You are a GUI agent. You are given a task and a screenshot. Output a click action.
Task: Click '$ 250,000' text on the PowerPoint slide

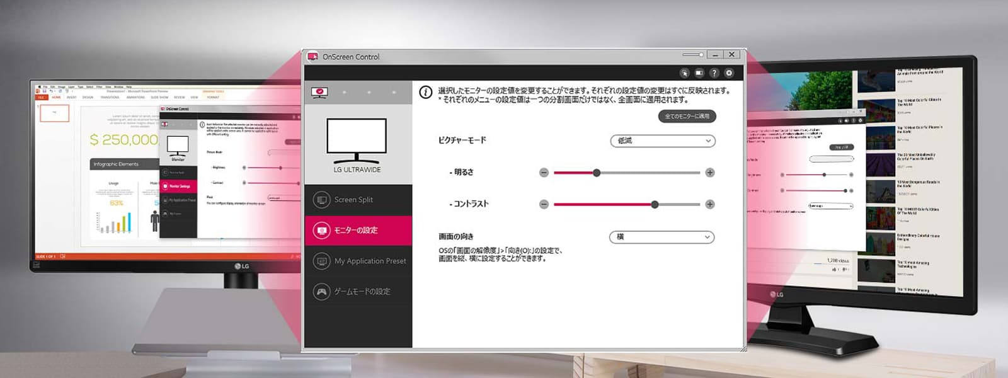(x=123, y=140)
